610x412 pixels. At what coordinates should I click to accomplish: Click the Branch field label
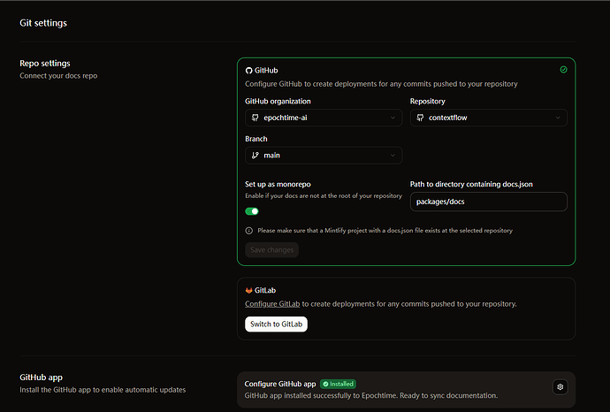point(256,139)
